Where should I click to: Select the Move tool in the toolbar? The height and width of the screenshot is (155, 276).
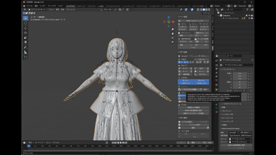(x=25, y=28)
